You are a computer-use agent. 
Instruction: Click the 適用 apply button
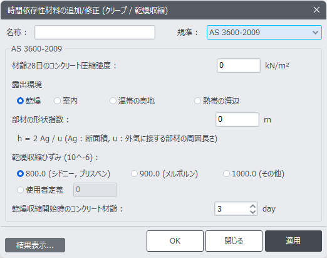[293, 241]
